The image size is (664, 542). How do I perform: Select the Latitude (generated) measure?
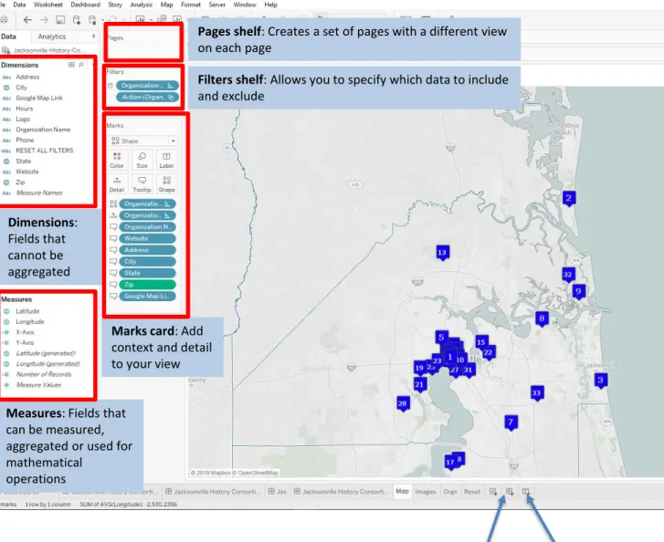pyautogui.click(x=46, y=353)
